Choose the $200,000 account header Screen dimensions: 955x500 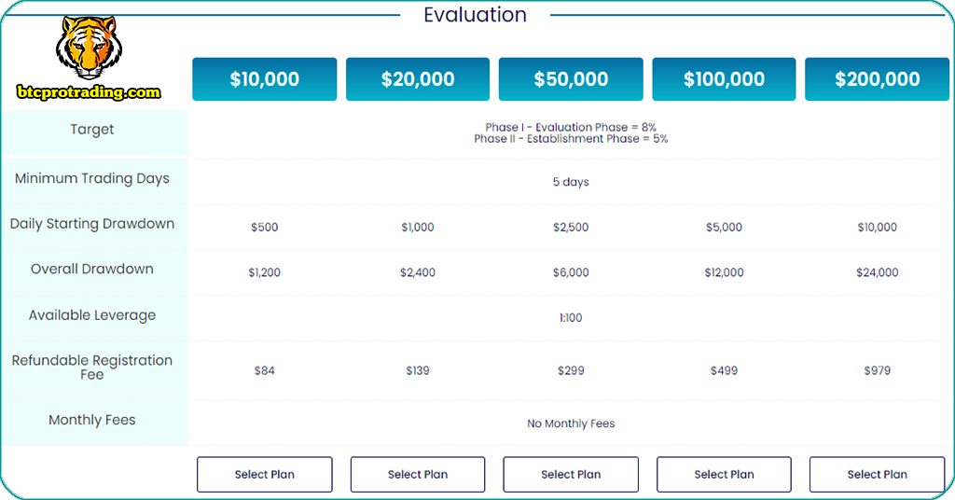pyautogui.click(x=877, y=79)
